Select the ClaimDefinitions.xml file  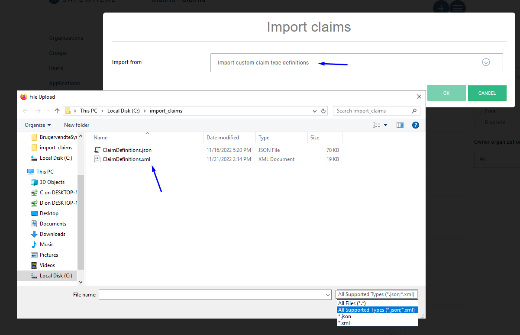126,159
